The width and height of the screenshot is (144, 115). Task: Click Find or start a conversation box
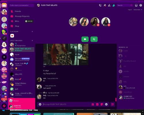[x=22, y=5]
